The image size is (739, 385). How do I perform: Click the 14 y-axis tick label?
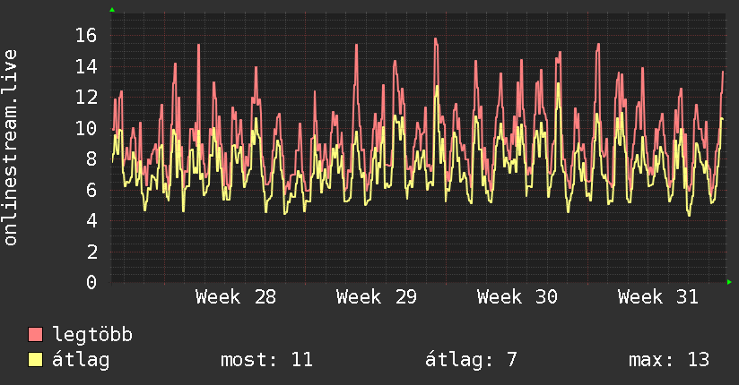[86, 66]
